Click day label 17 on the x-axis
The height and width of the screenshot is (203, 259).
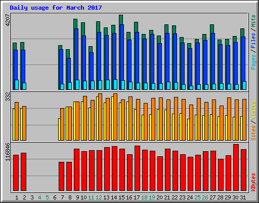point(137,197)
